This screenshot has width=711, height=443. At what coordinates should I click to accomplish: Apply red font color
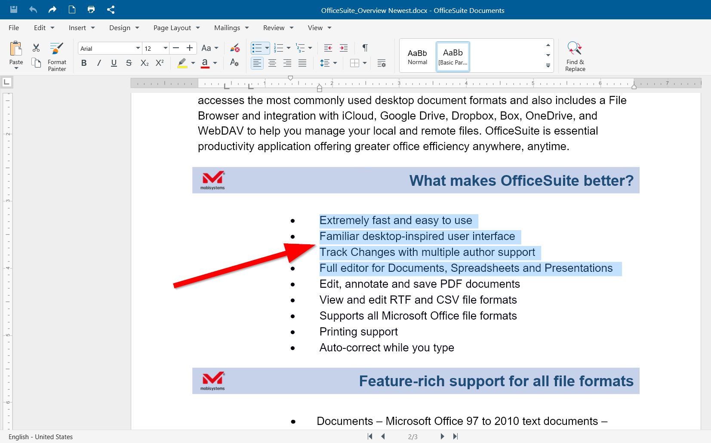pyautogui.click(x=205, y=63)
